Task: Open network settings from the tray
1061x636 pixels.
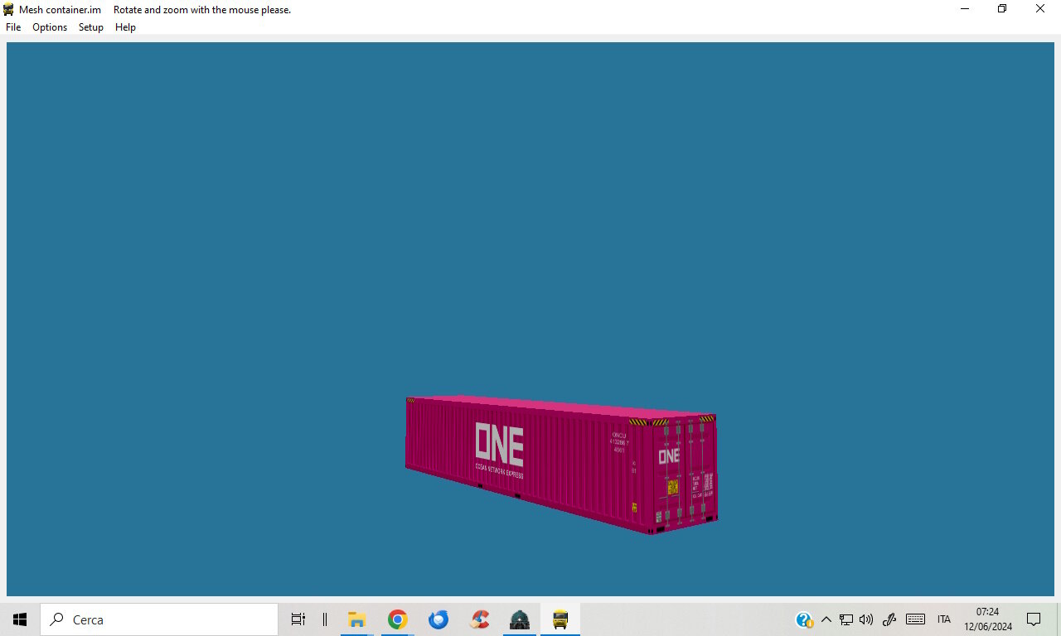Action: pyautogui.click(x=846, y=619)
